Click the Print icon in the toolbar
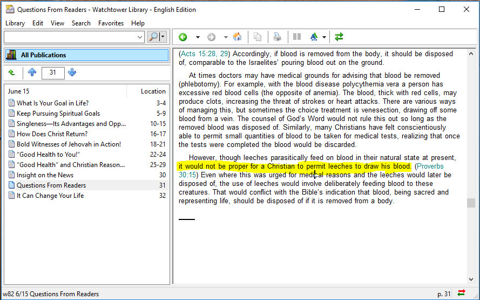Image resolution: width=480 pixels, height=300 pixels. tap(277, 37)
